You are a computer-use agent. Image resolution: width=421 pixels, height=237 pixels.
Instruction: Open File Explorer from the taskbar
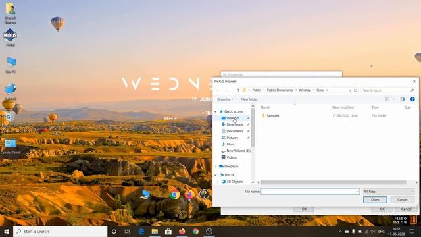(x=155, y=231)
